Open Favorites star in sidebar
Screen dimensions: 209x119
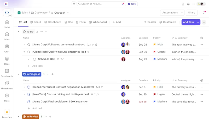coord(7,112)
